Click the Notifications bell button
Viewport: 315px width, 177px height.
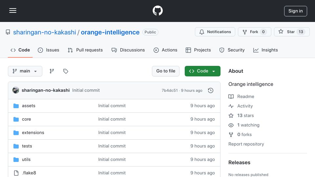pyautogui.click(x=215, y=32)
